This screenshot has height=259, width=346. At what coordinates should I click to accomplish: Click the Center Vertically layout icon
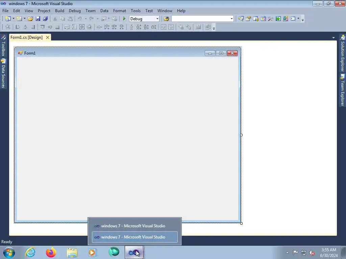171,27
